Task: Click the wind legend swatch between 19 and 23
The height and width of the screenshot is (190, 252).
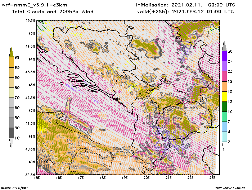Action: pyautogui.click(x=224, y=76)
